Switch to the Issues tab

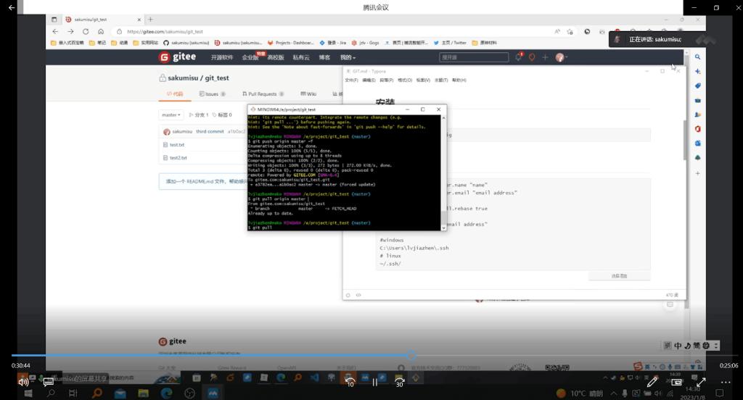click(211, 93)
